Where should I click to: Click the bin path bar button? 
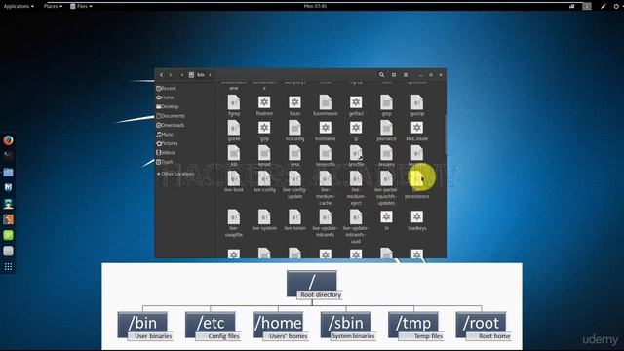click(x=197, y=75)
